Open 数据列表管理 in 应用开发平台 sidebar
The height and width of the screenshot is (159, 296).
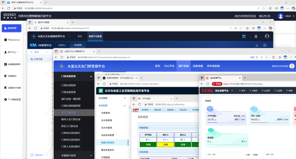point(112,143)
